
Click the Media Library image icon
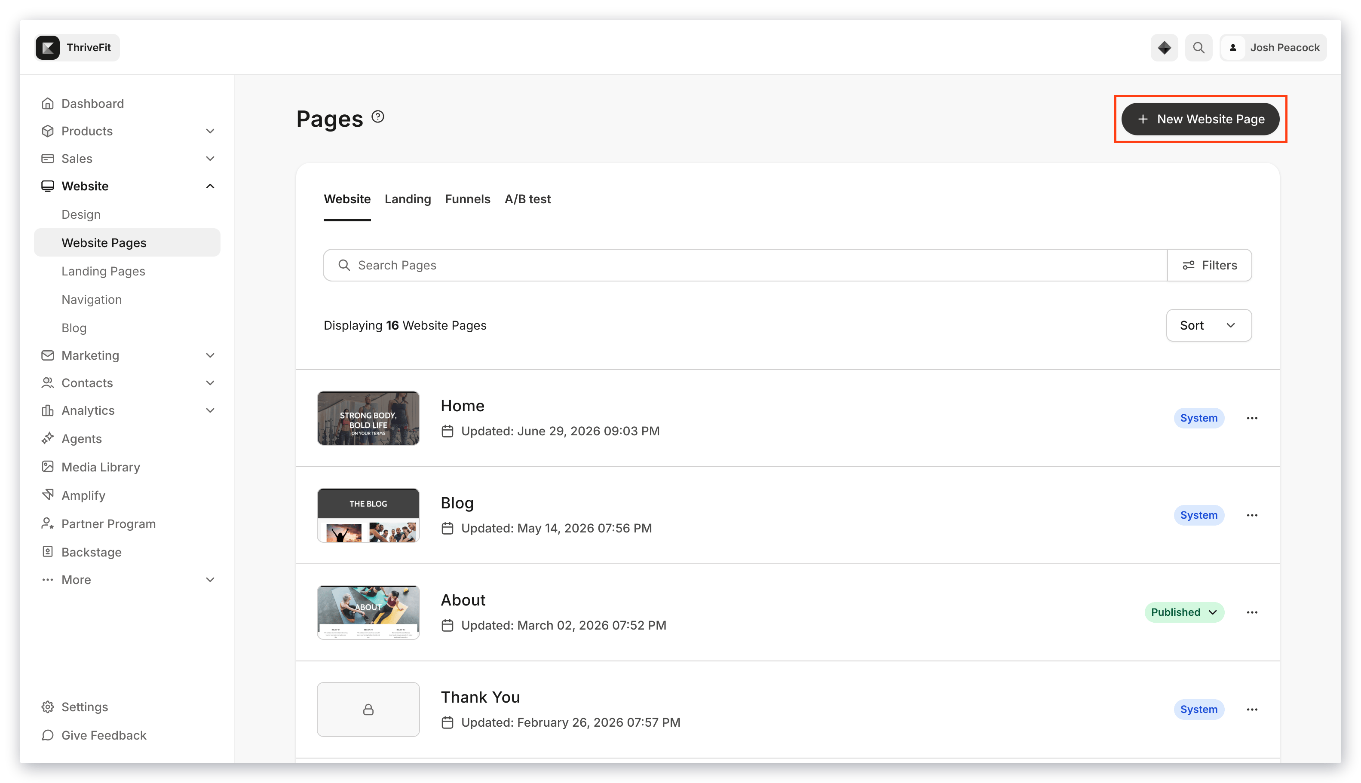[x=47, y=467]
